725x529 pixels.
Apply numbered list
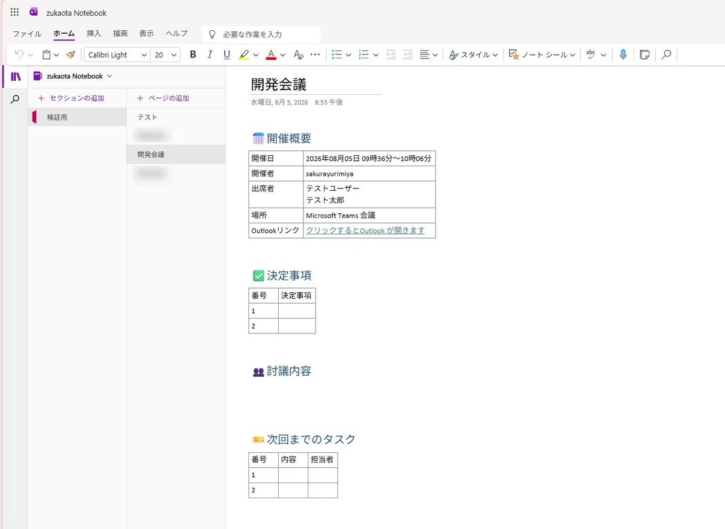364,54
